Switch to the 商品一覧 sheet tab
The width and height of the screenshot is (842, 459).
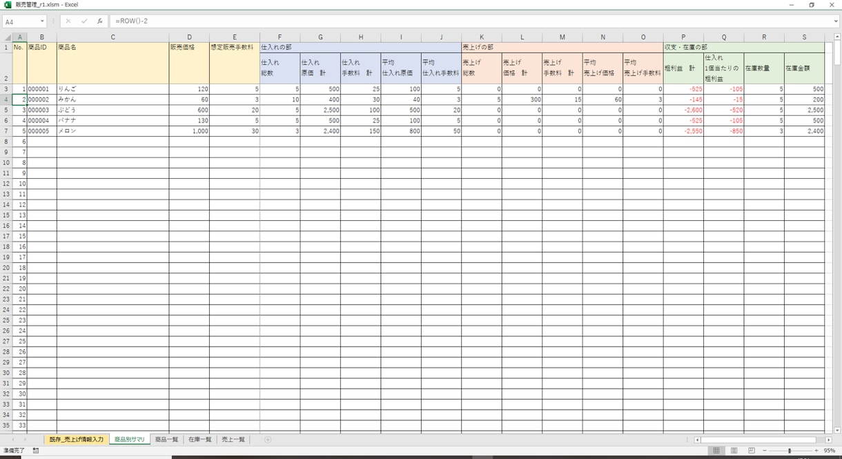tap(166, 440)
